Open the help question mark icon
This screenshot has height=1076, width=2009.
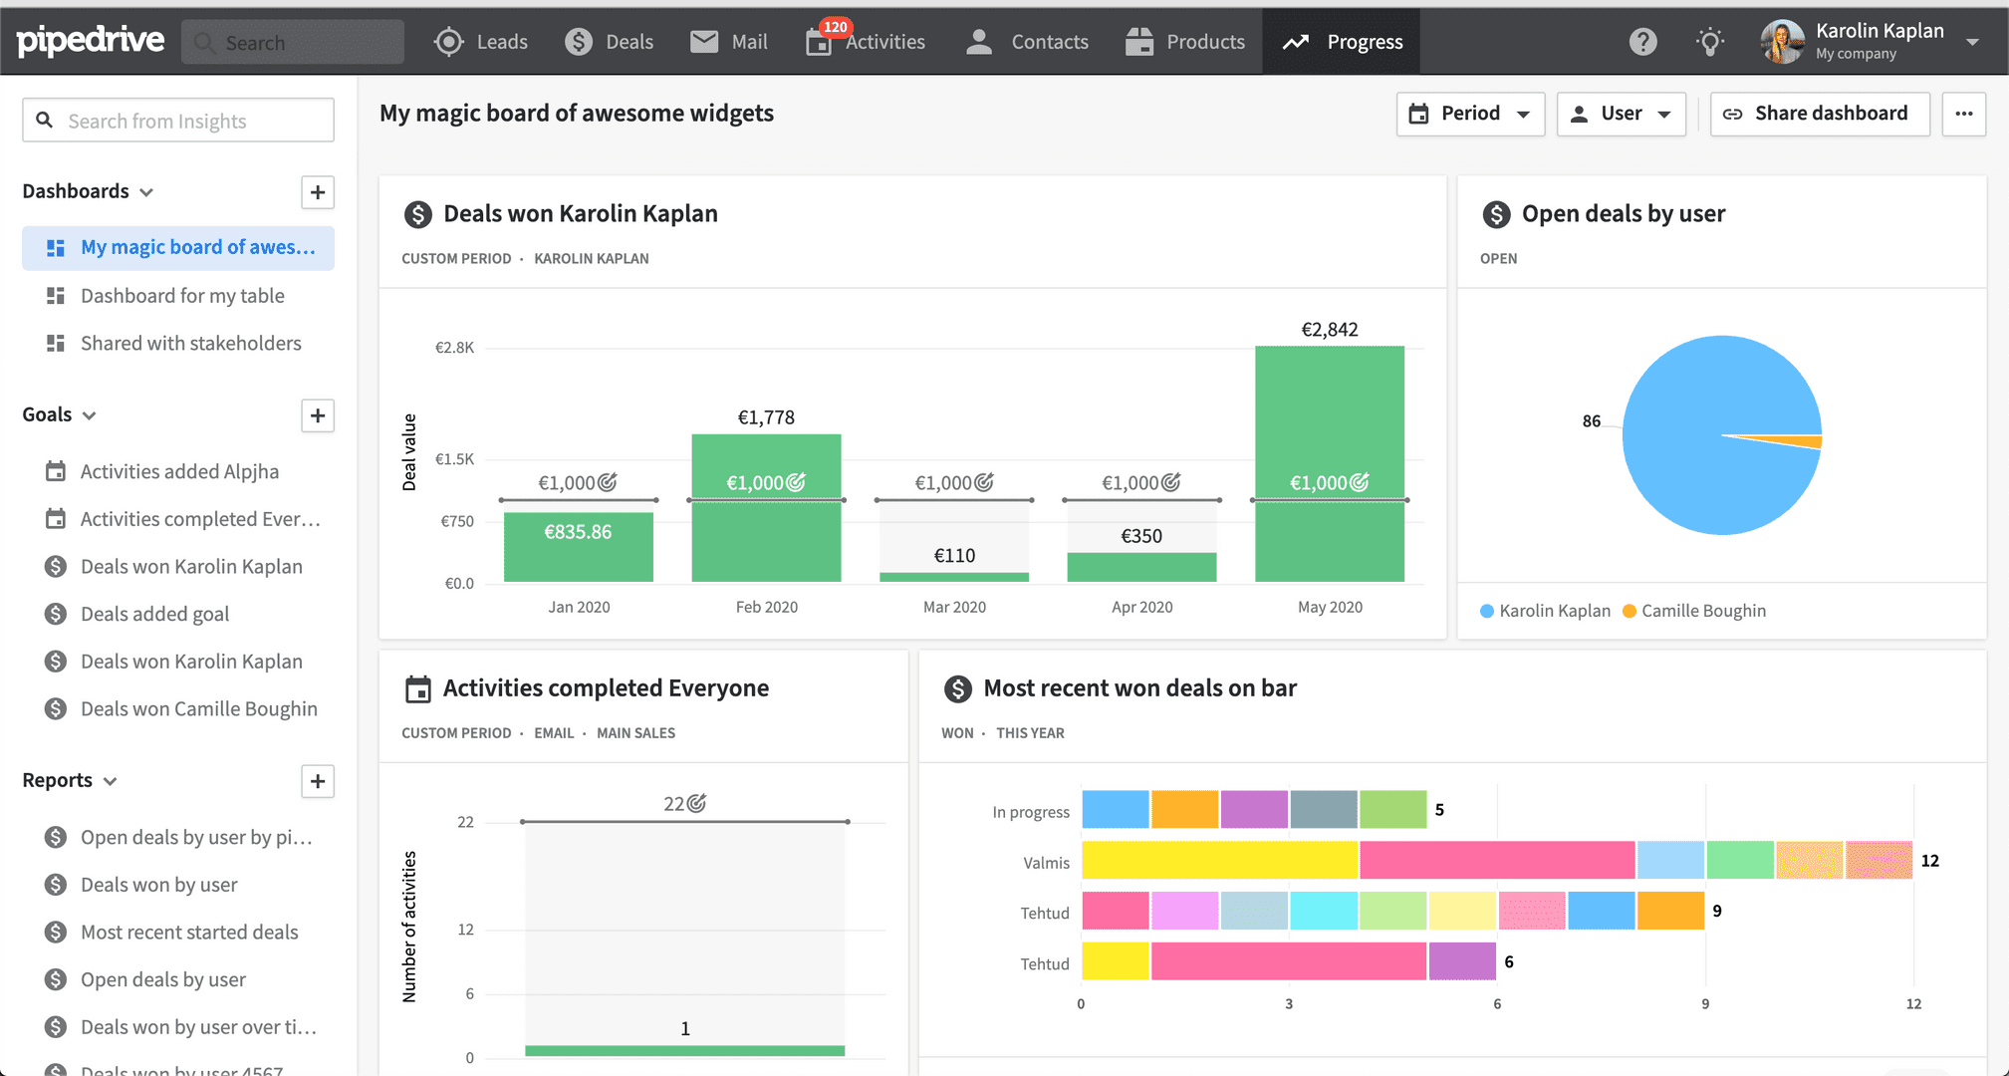coord(1642,42)
